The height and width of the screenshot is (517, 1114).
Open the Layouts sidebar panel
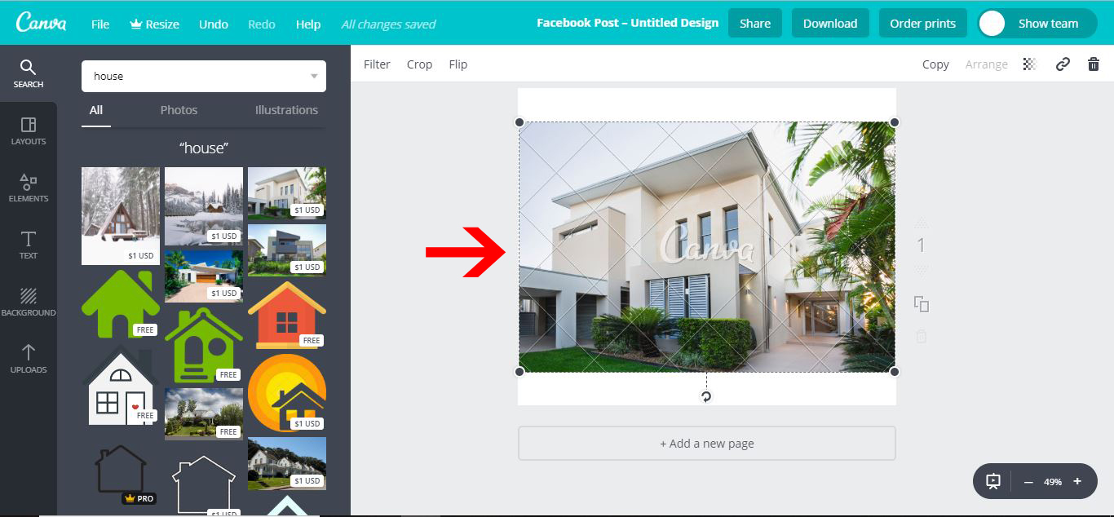[29, 130]
